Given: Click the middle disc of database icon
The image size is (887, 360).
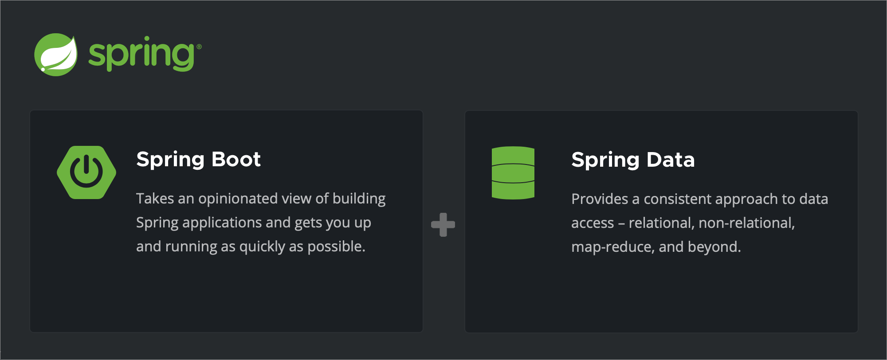Looking at the screenshot, I should click(x=513, y=173).
